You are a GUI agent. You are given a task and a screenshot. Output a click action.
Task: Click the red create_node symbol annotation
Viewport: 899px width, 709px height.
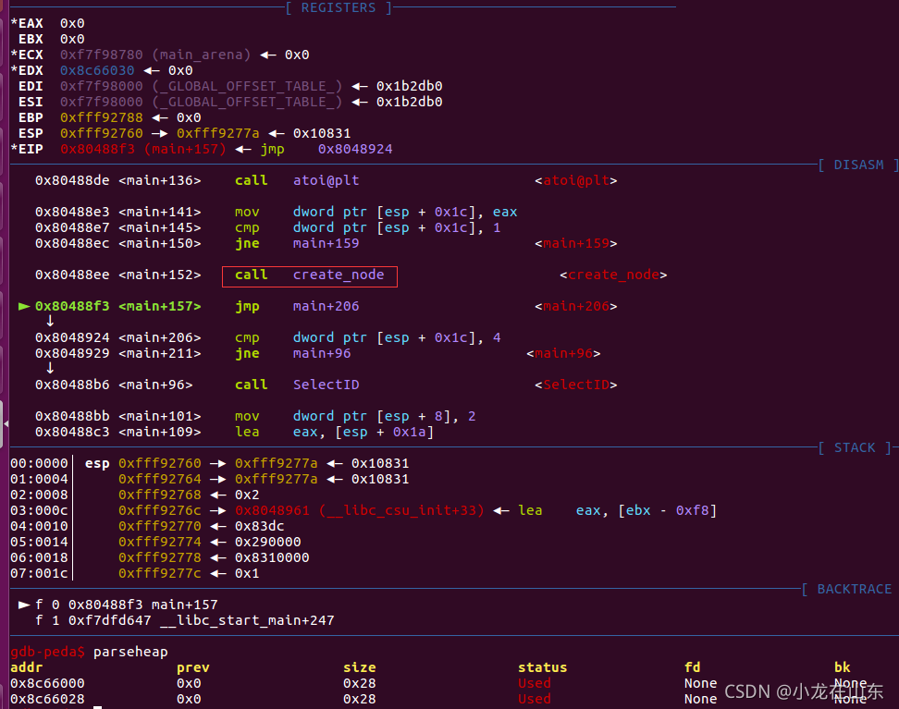613,275
